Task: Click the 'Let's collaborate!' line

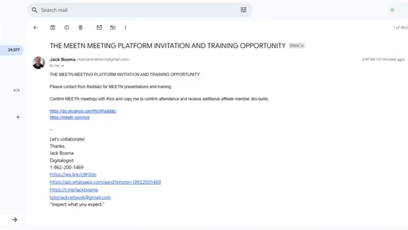Action: coord(67,139)
